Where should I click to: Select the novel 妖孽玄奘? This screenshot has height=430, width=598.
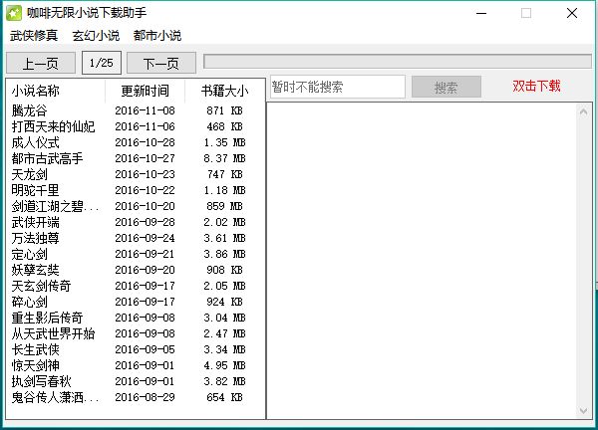[x=36, y=270]
